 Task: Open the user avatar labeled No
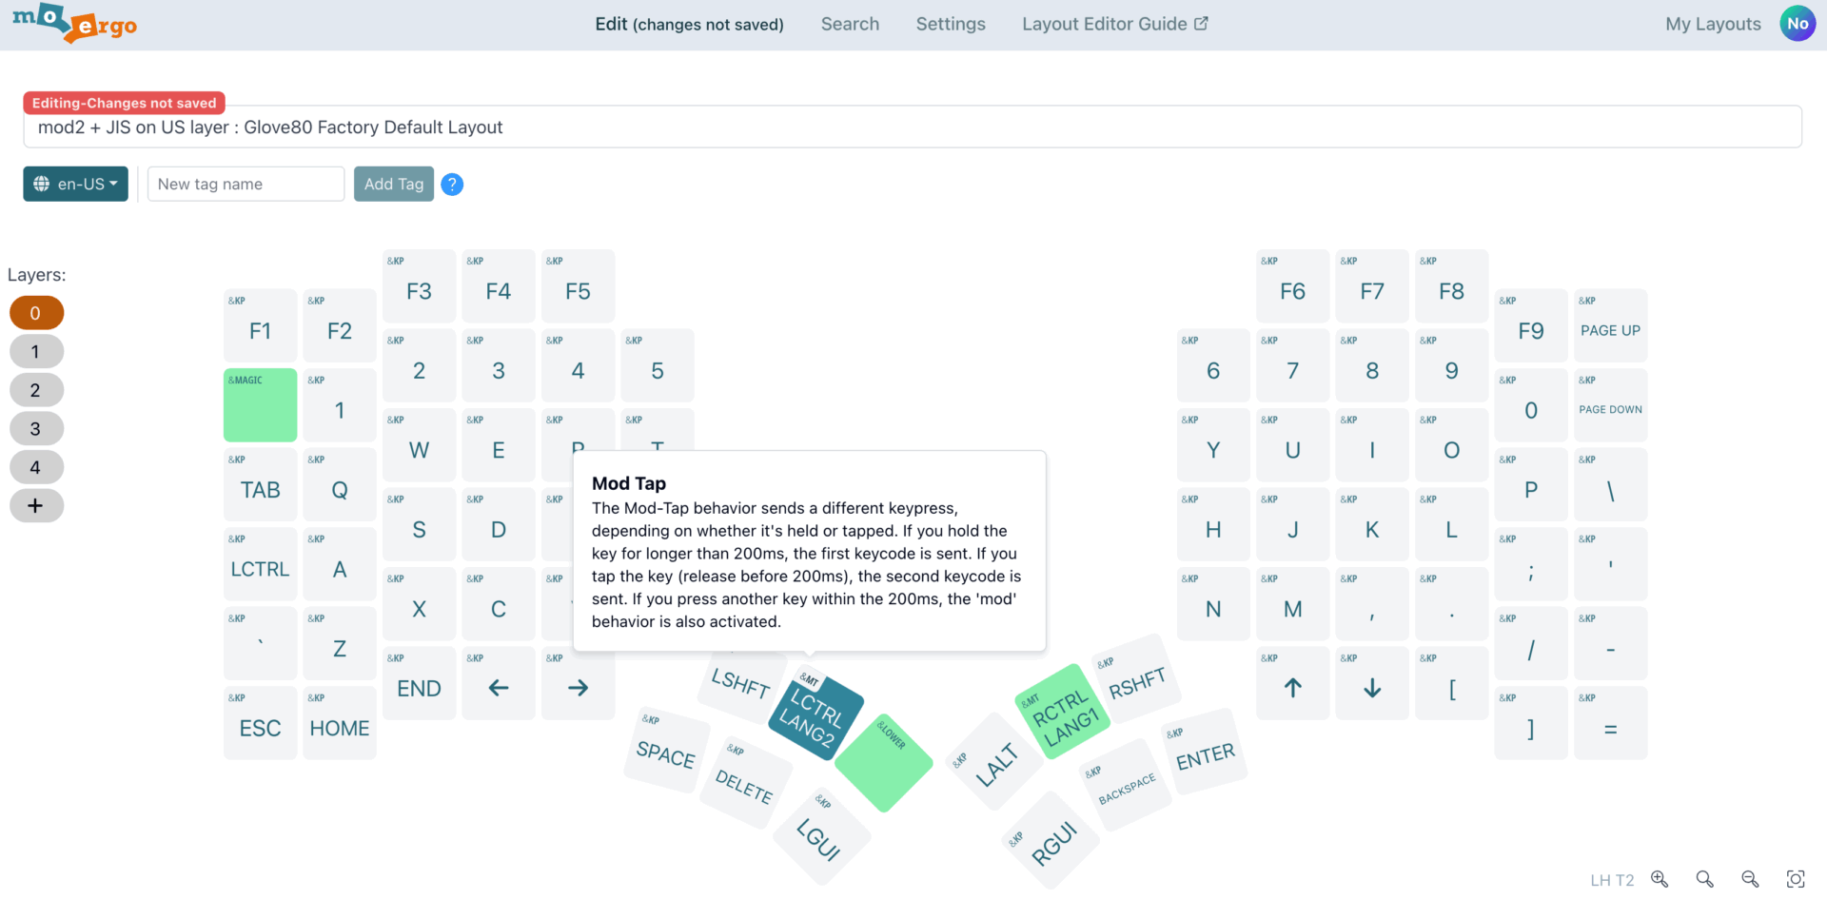1797,24
